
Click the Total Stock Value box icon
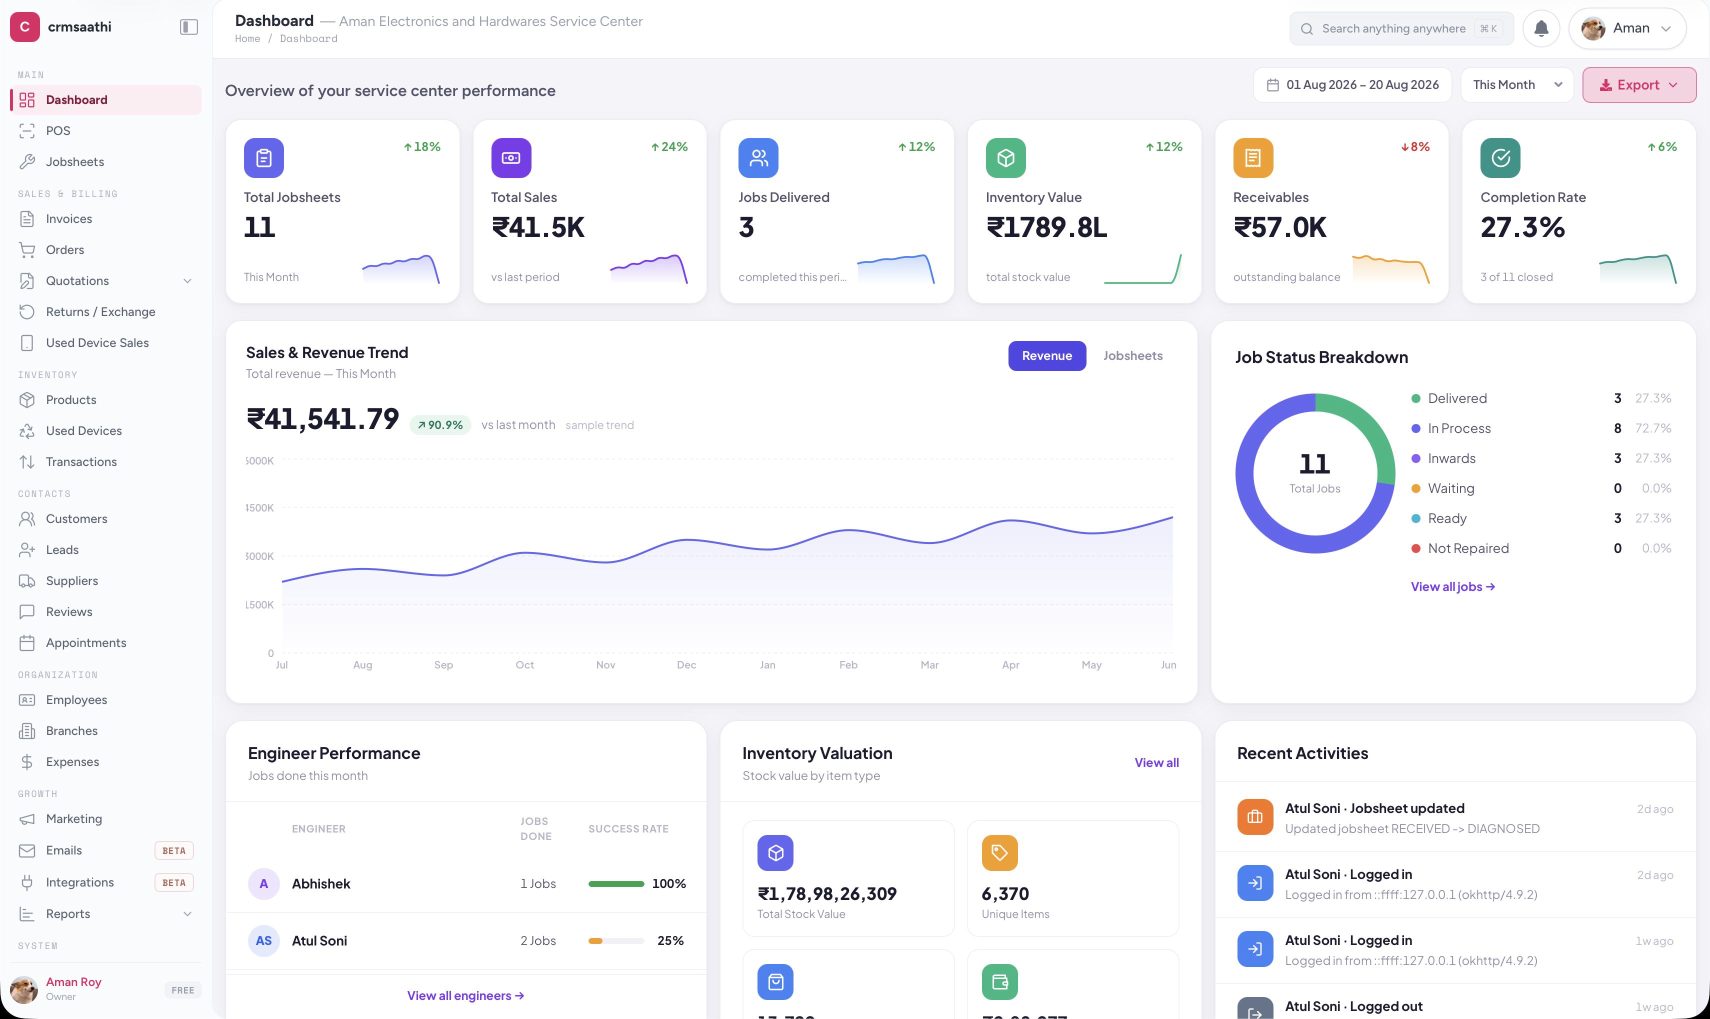[x=775, y=853]
